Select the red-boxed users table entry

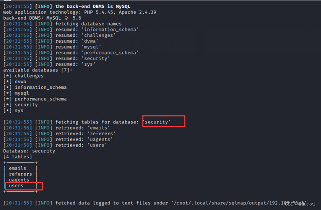(x=16, y=186)
